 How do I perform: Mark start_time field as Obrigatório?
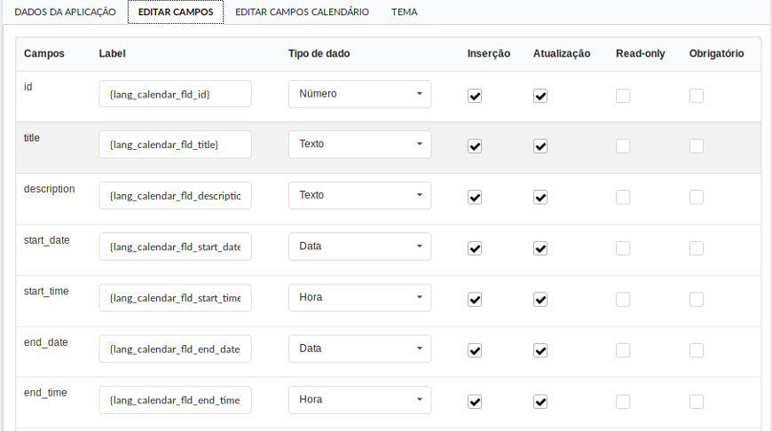point(697,300)
